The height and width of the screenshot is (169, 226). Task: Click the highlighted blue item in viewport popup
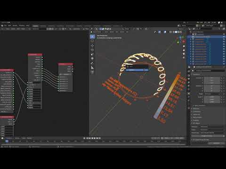tap(137, 70)
